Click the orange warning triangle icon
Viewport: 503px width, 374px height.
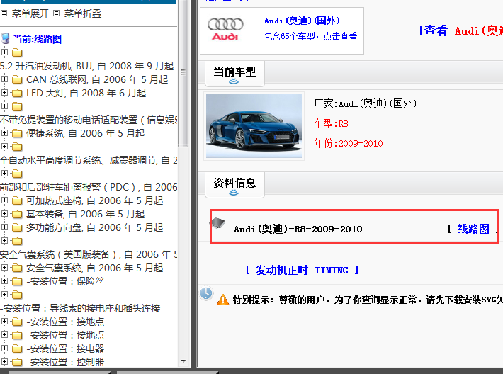pos(223,300)
